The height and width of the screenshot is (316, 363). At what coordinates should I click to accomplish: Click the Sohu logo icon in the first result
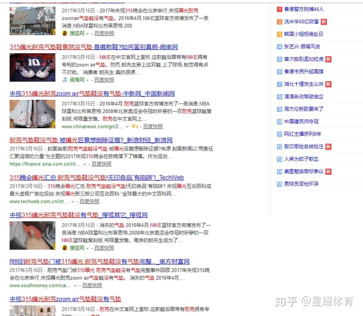[65, 33]
